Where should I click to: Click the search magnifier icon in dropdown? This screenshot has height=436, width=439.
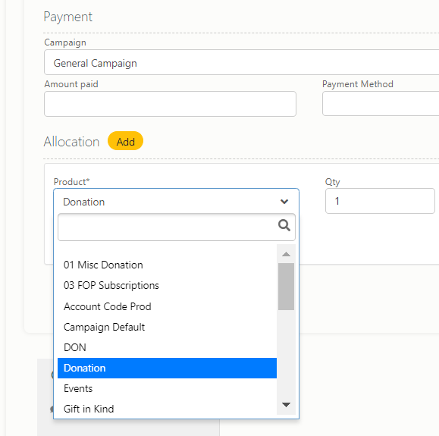[284, 225]
